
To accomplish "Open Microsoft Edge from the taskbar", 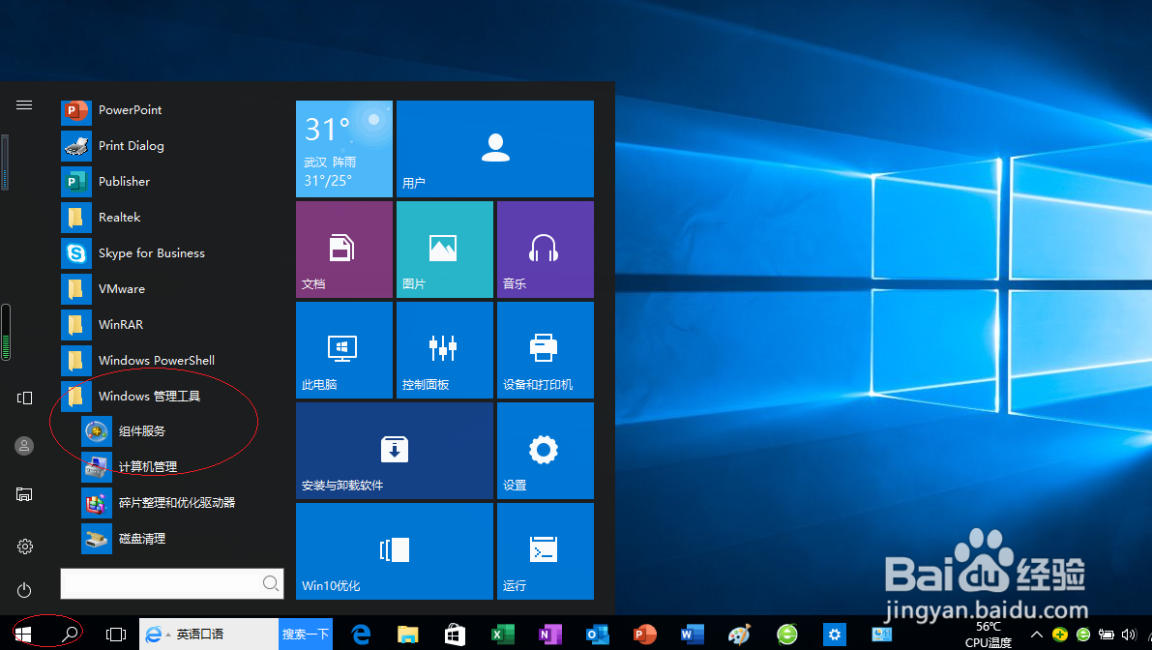I will point(360,634).
